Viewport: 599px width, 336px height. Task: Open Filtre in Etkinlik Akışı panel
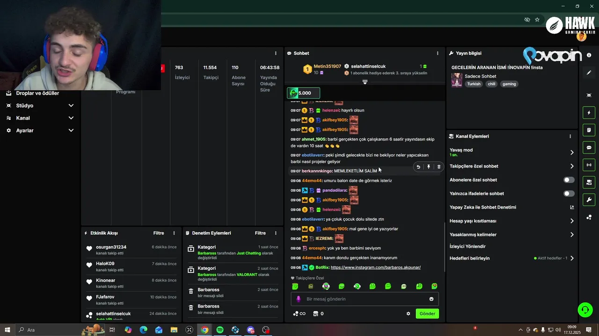(x=159, y=233)
